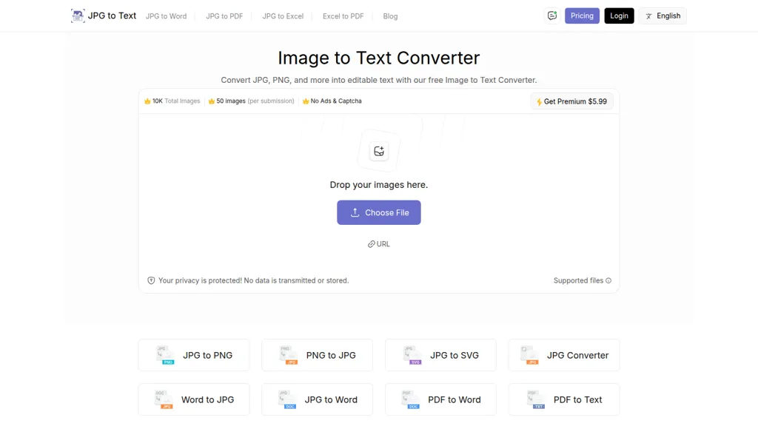Click the JPG Converter file icon
Viewport: 758px width, 426px height.
tap(529, 356)
